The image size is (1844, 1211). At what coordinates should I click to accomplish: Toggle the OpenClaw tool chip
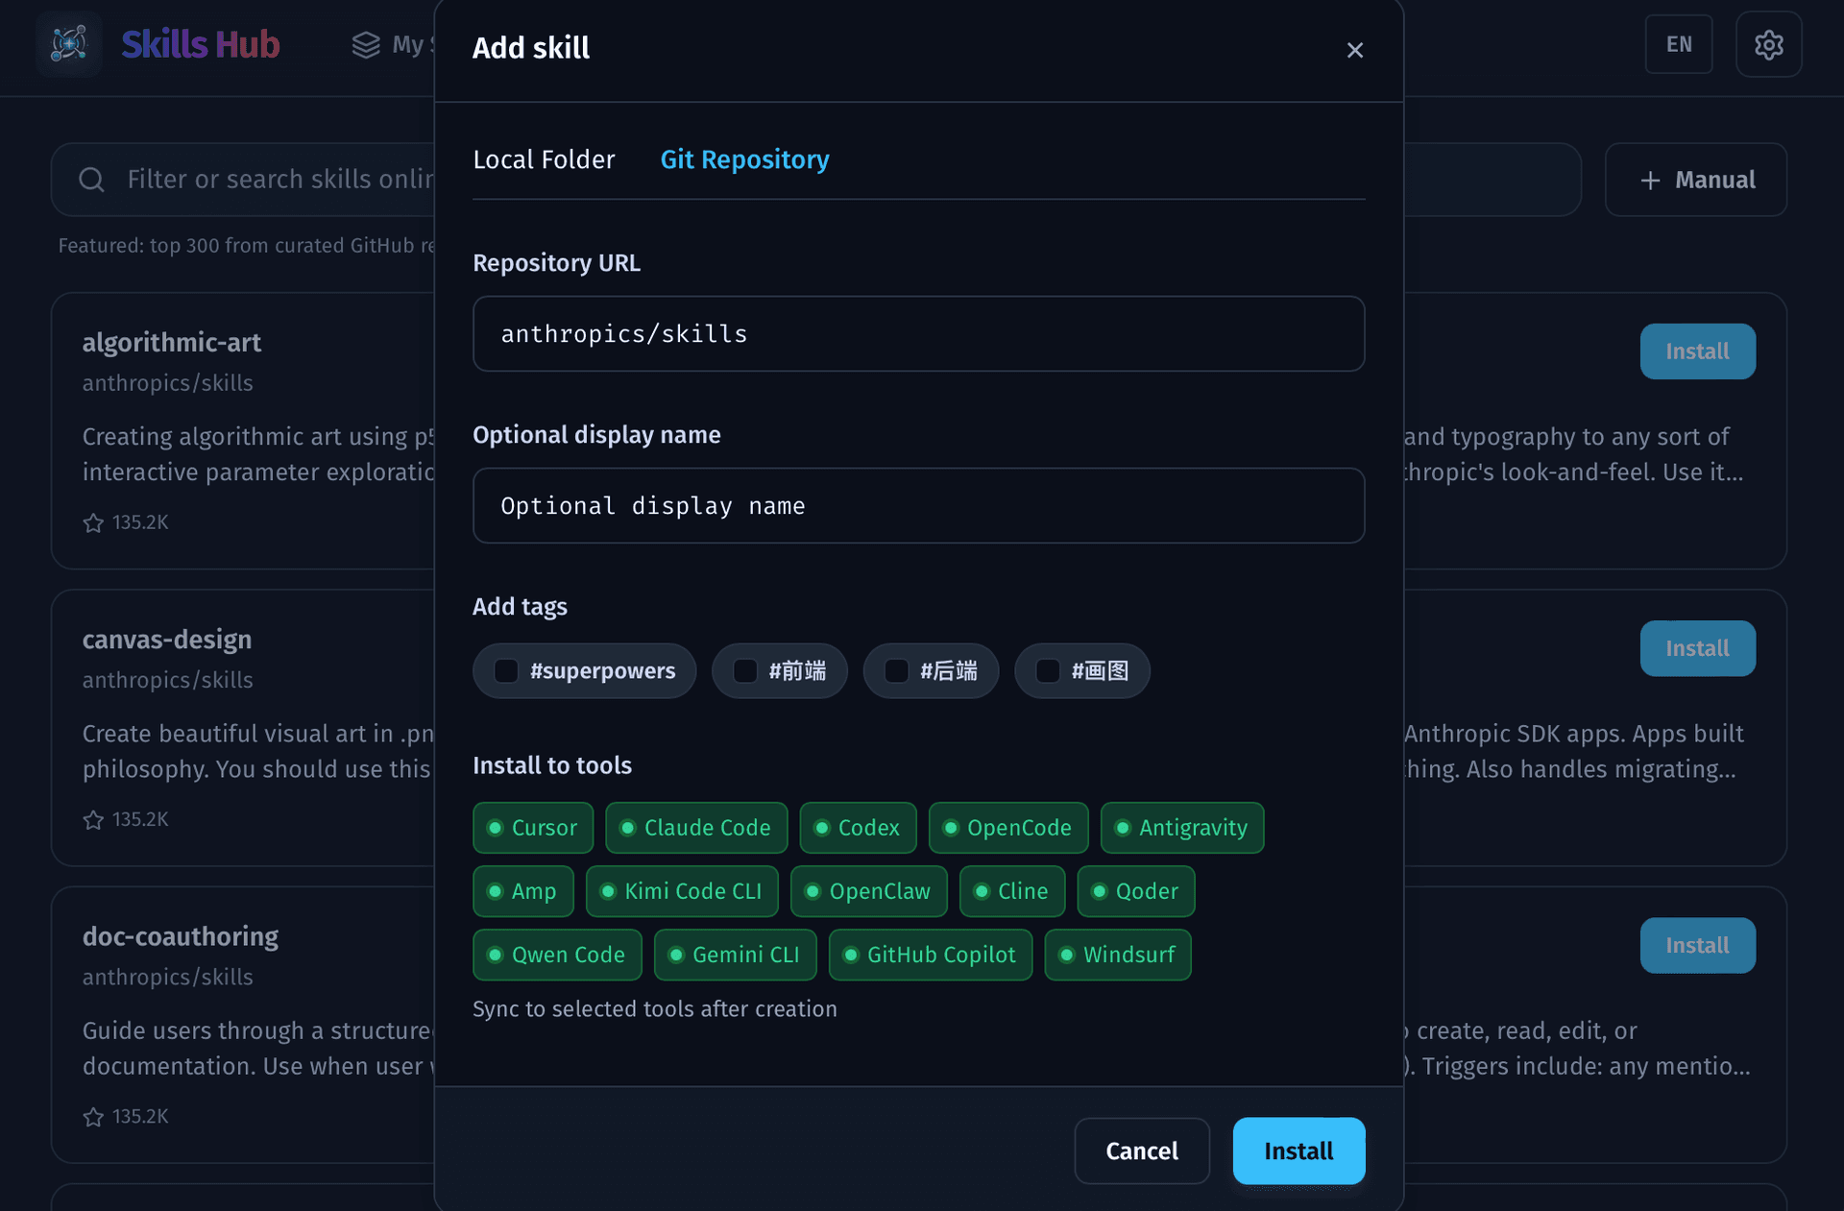(x=869, y=891)
